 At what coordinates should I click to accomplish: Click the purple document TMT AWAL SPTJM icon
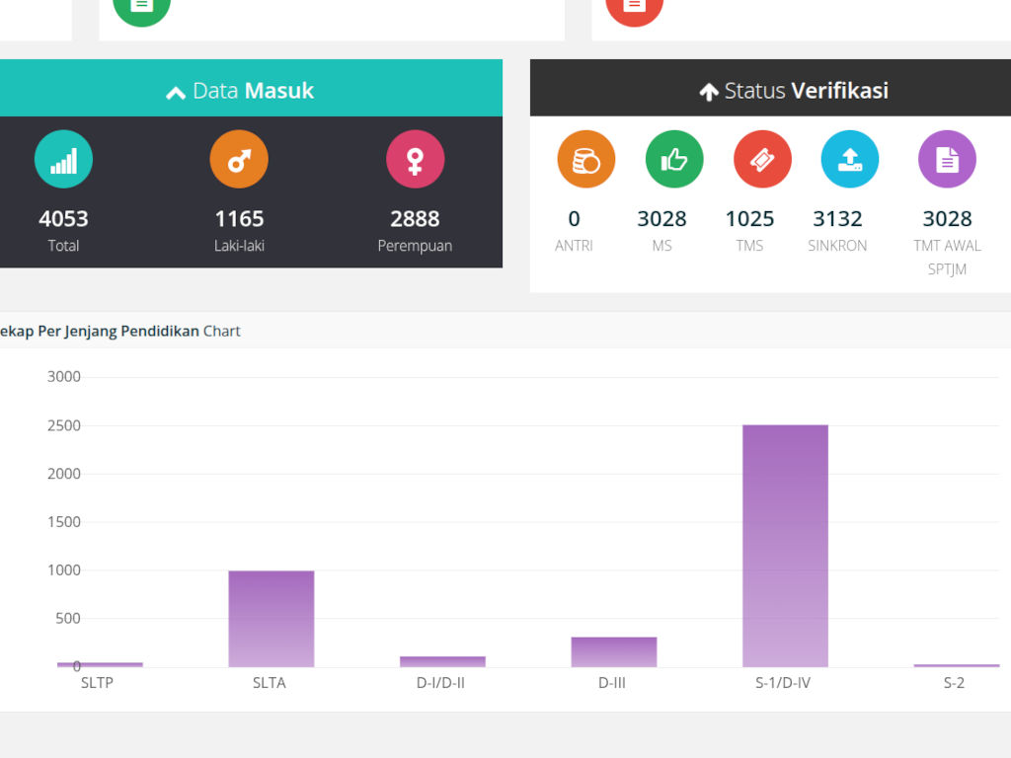pos(947,159)
